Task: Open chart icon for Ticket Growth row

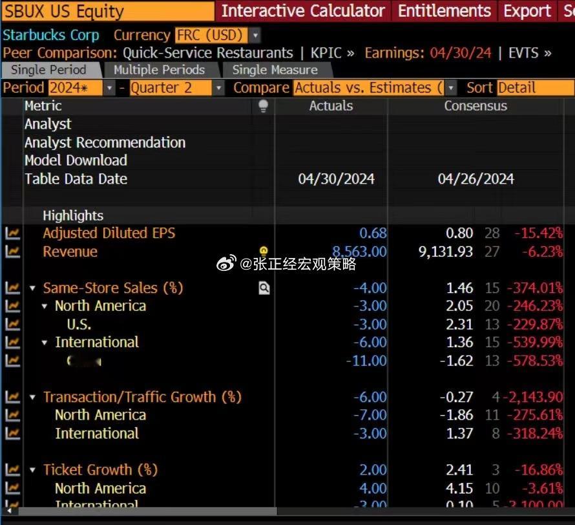Action: (12, 470)
